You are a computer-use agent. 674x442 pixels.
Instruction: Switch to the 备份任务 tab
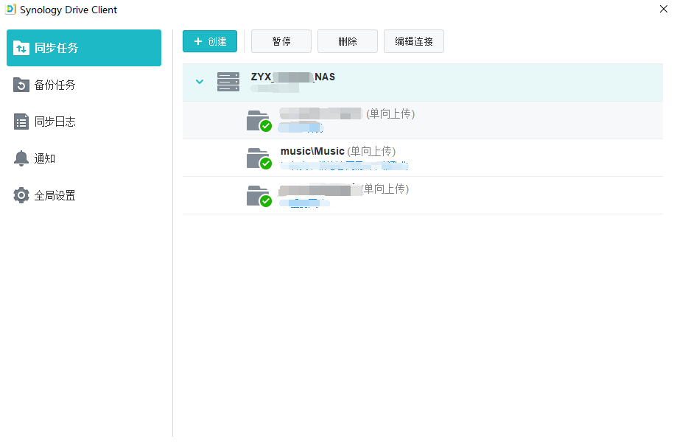click(55, 85)
